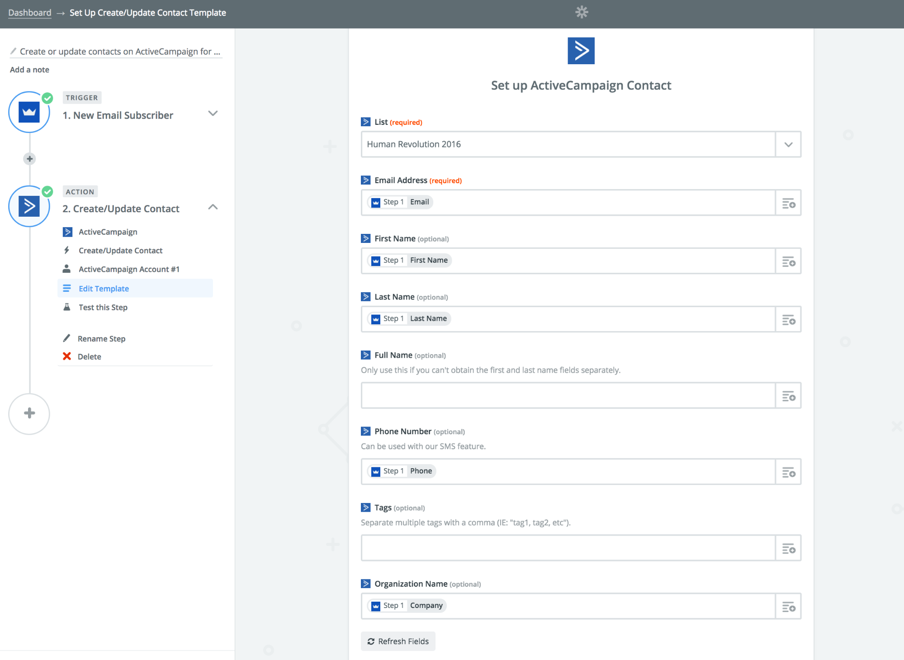Click the trigger step crown icon circle
The width and height of the screenshot is (904, 660).
coord(29,112)
